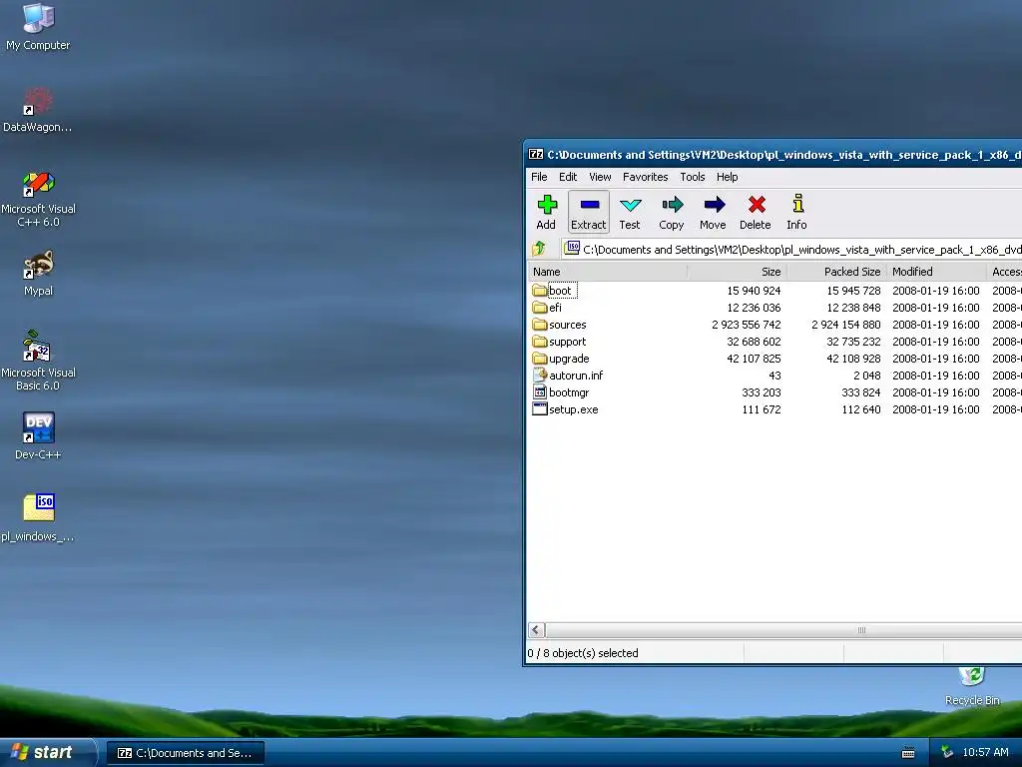Viewport: 1022px width, 767px height.
Task: Open the File menu
Action: click(539, 177)
